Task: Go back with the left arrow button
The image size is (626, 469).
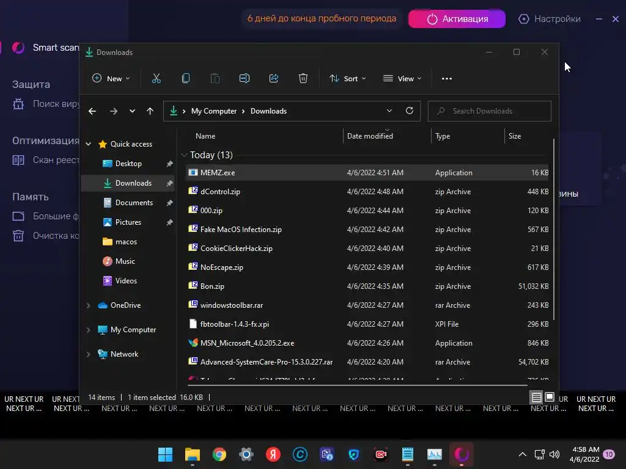Action: [92, 111]
